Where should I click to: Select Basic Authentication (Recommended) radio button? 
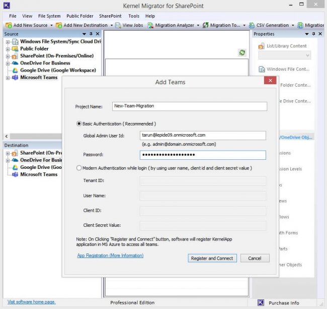coord(79,123)
